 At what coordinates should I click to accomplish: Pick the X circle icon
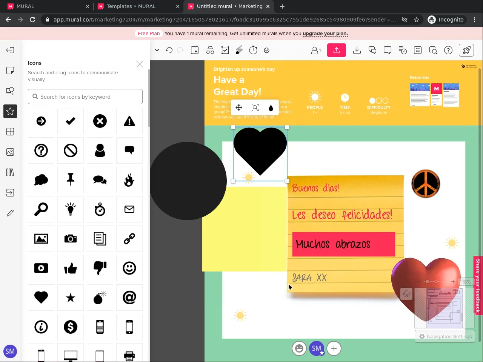point(100,121)
